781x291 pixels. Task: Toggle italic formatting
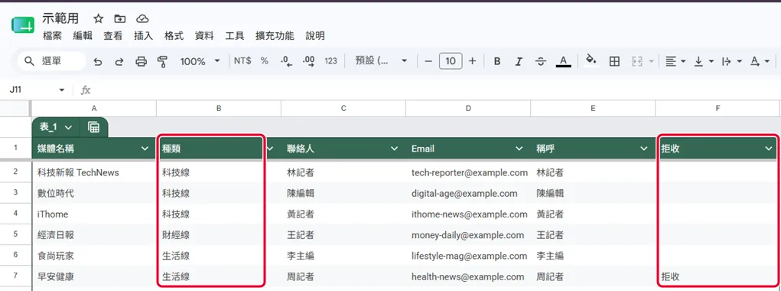[x=519, y=61]
